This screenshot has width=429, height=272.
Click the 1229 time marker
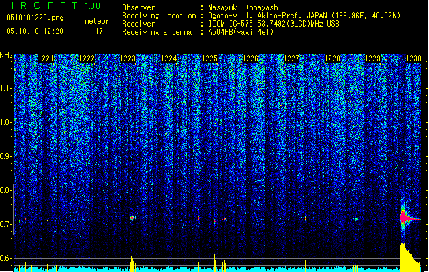[x=373, y=58]
